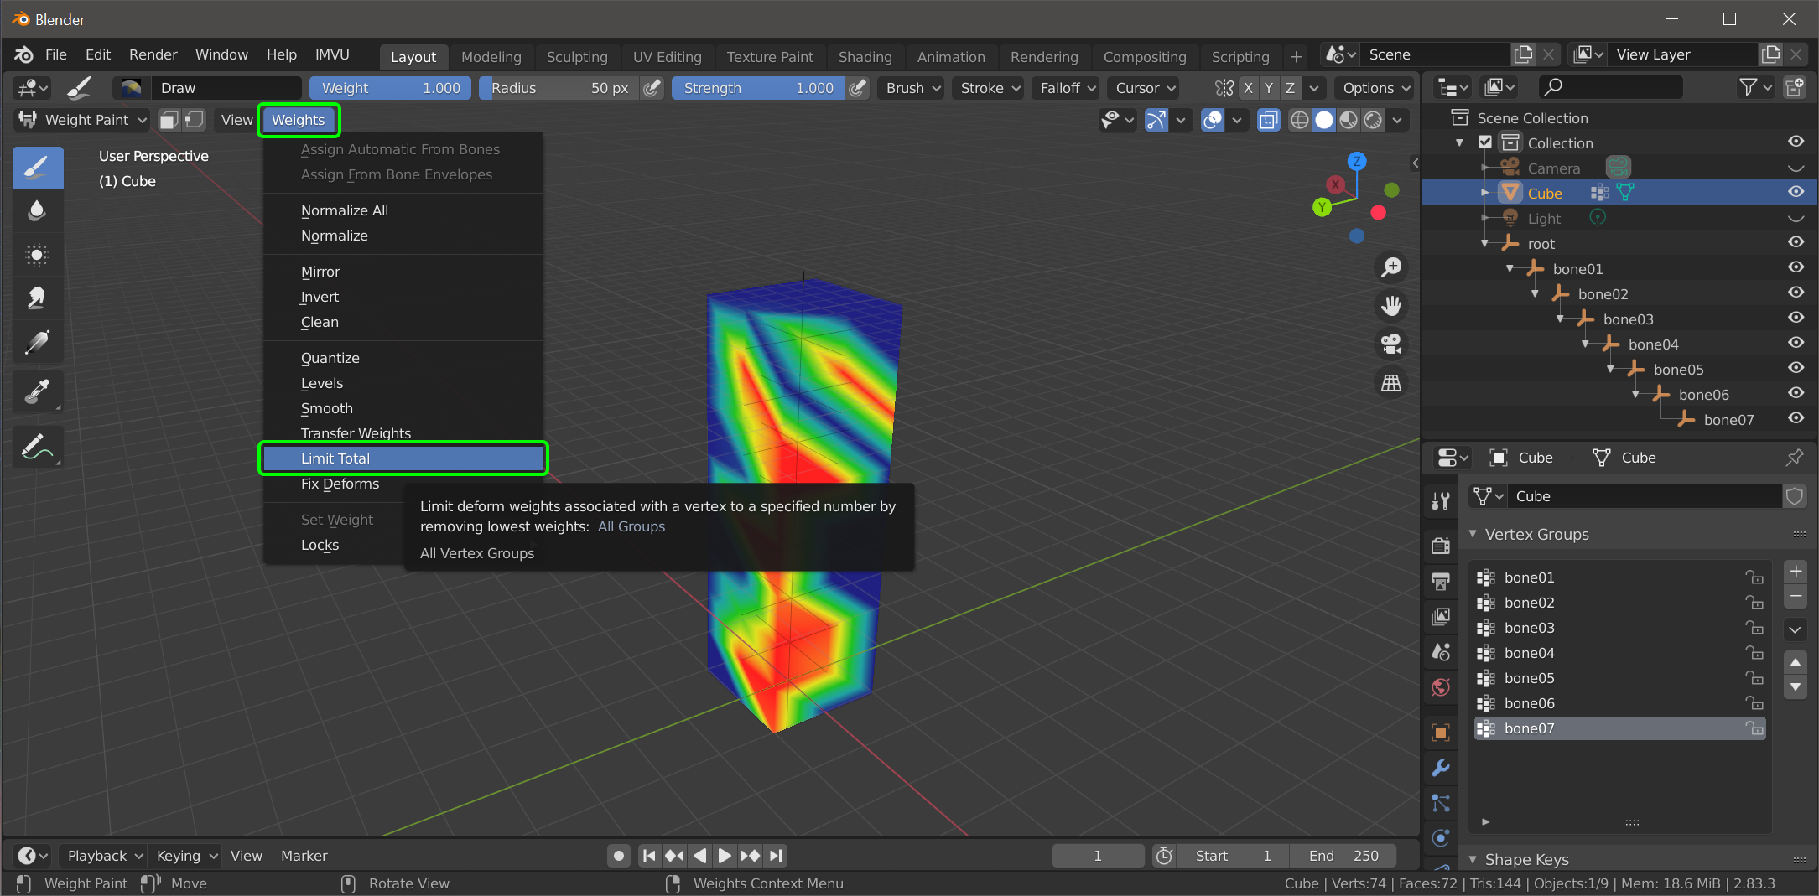Click the current frame number field

pos(1098,856)
